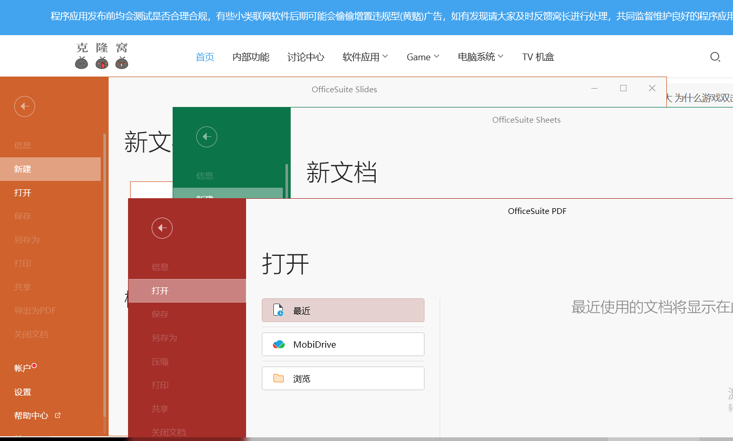This screenshot has height=441, width=733.
Task: Click 浏览 to browse for files
Action: pos(343,379)
